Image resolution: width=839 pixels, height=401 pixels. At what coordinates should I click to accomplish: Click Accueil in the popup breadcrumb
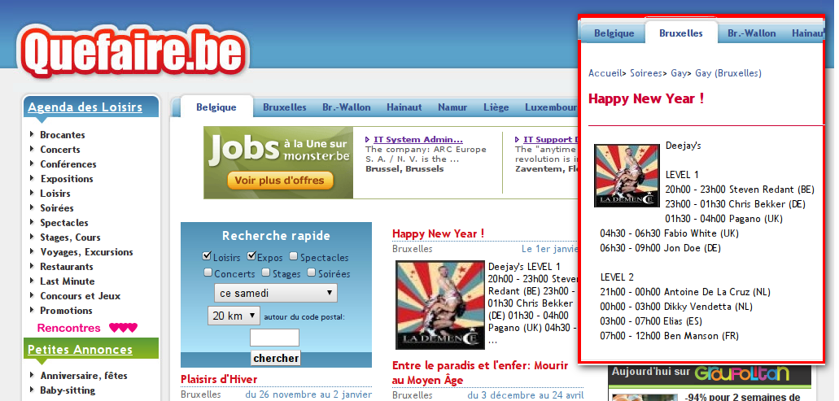coord(605,73)
